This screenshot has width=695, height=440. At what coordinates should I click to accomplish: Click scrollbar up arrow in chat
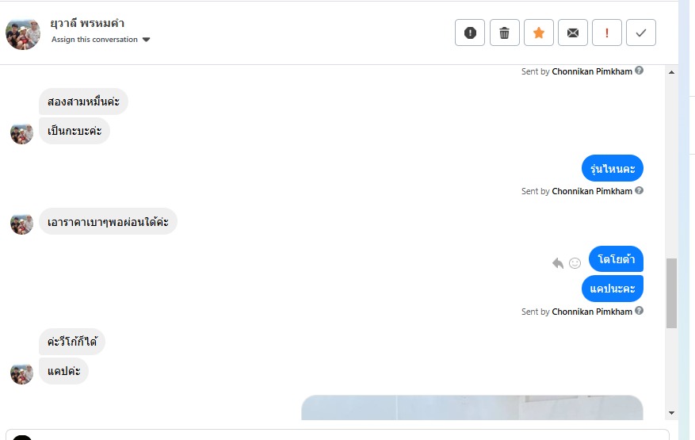pyautogui.click(x=671, y=72)
